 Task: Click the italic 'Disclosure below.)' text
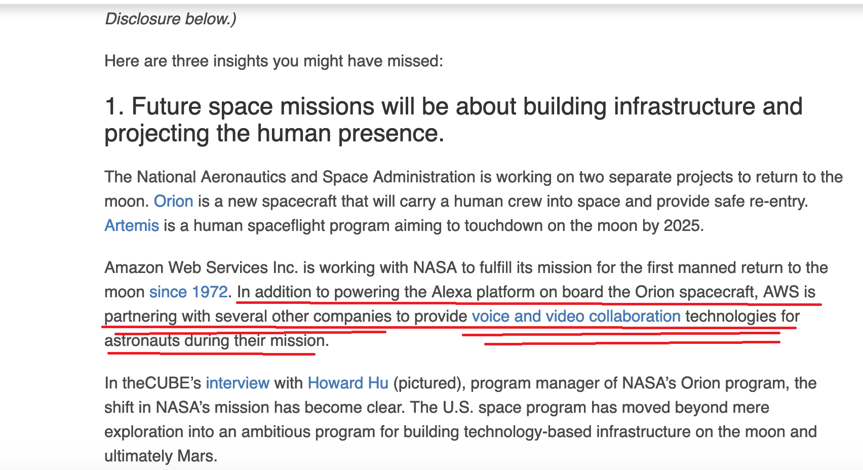(170, 19)
